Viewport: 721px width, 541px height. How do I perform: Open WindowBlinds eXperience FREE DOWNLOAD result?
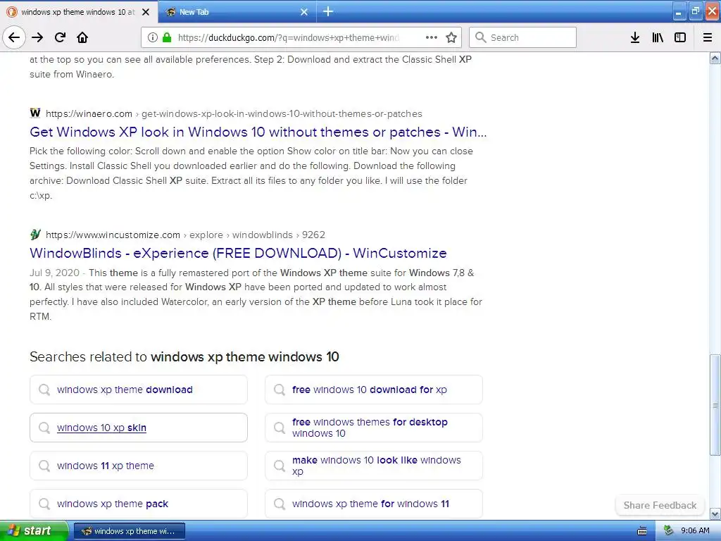pos(238,253)
